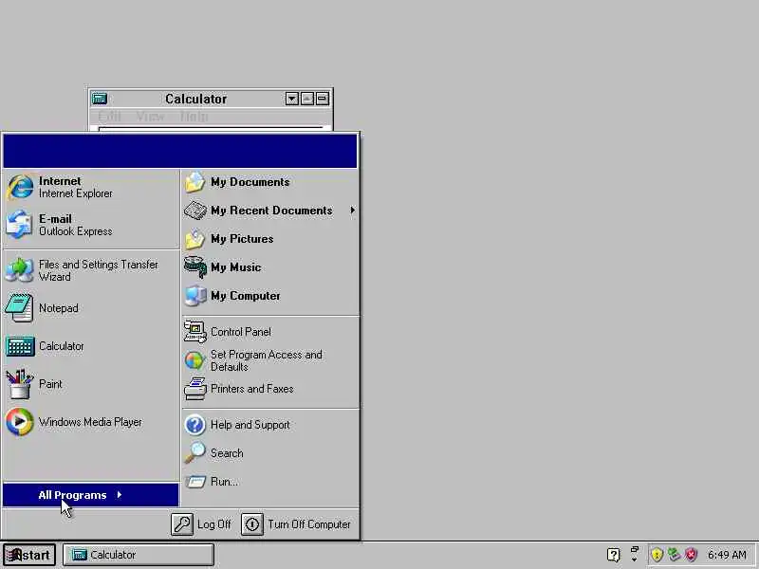This screenshot has width=759, height=569.
Task: Click the "My Documents" label text
Action: coord(250,182)
